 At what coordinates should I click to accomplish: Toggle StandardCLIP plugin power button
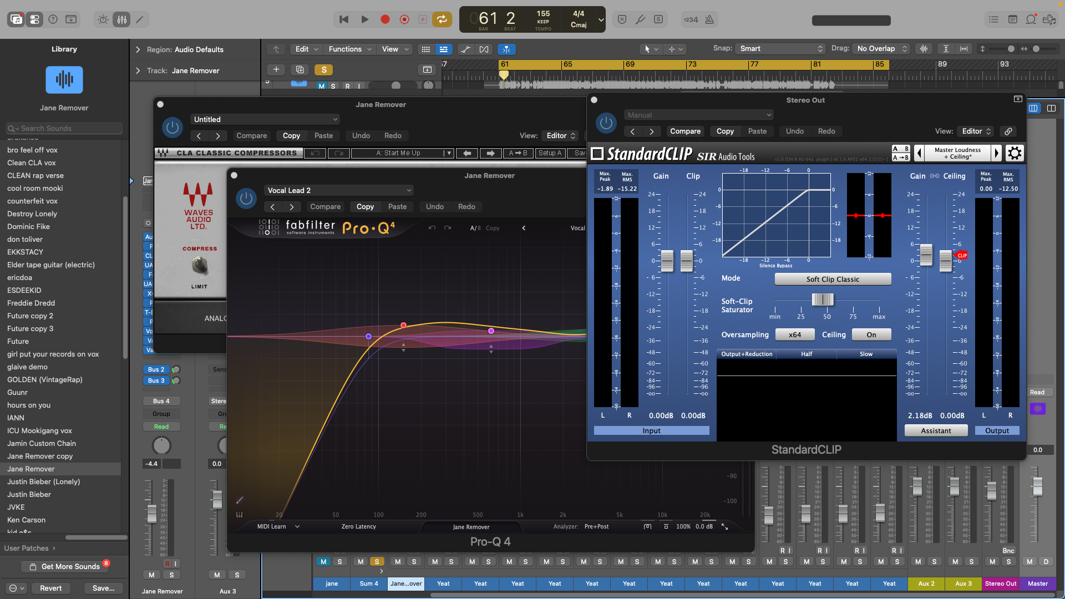click(x=606, y=123)
